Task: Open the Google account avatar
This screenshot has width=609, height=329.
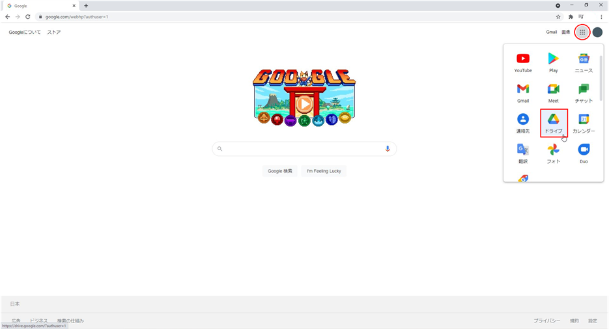Action: (x=597, y=32)
